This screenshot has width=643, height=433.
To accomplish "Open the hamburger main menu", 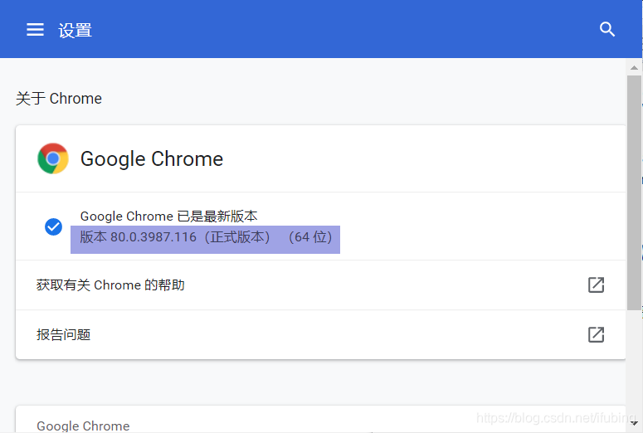I will [x=36, y=30].
